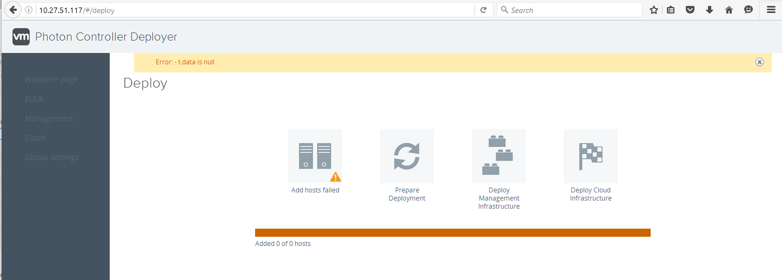
Task: Select EULA in the sidebar
Action: (x=34, y=99)
